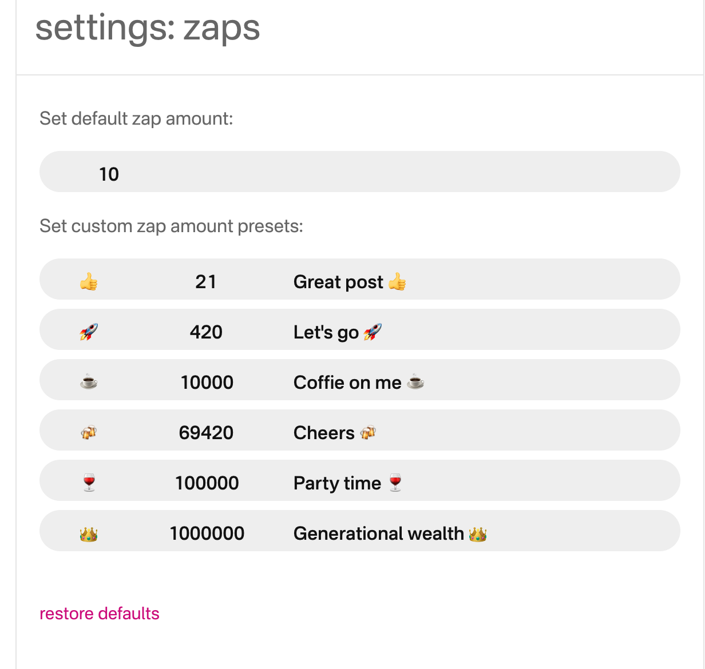Edit the "Party time" message field
This screenshot has width=705, height=669.
click(x=348, y=483)
